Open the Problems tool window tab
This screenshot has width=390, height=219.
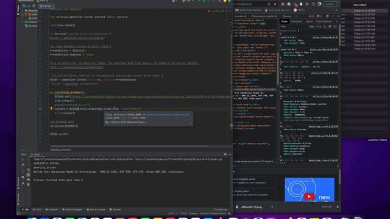point(51,209)
